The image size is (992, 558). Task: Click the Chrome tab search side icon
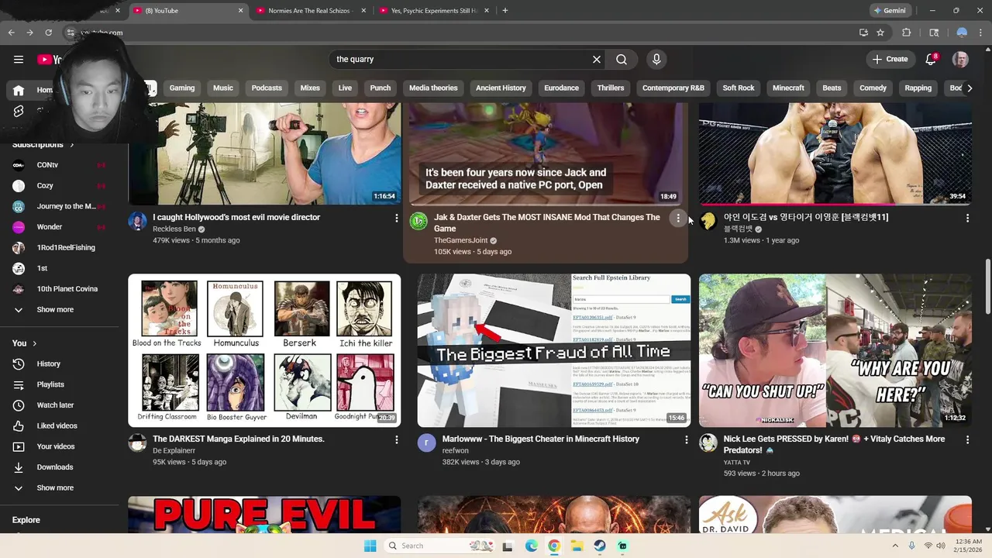click(934, 33)
